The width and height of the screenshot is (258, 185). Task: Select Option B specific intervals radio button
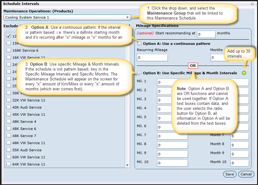139,73
